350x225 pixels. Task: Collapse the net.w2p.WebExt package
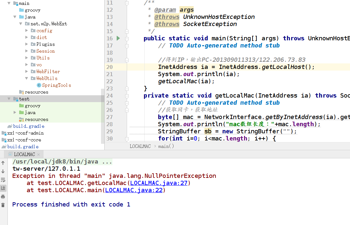coord(20,24)
